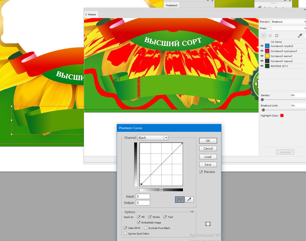
Task: Click the Generate button
Action: 285,152
